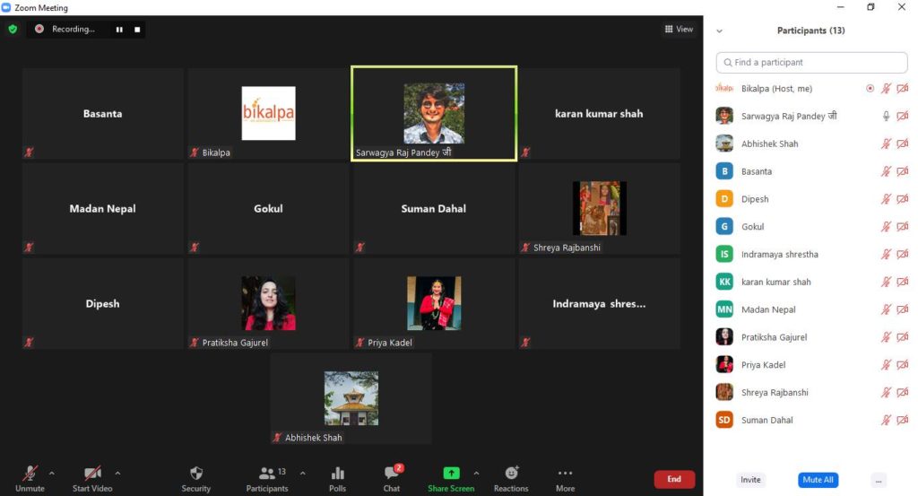Open Polls from the meeting toolbar
The image size is (918, 496).
(337, 474)
